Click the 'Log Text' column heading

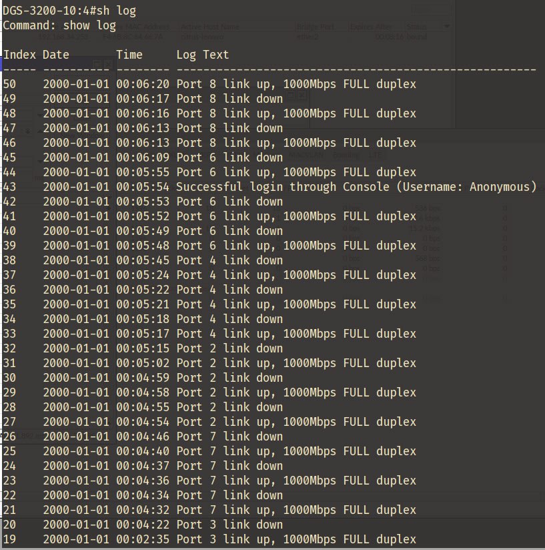[203, 55]
